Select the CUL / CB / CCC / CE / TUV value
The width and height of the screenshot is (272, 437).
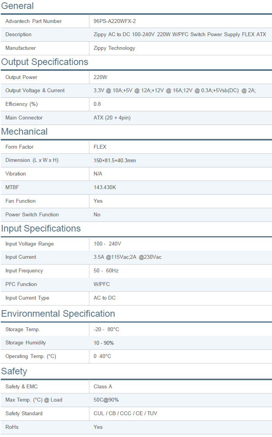[x=126, y=414]
